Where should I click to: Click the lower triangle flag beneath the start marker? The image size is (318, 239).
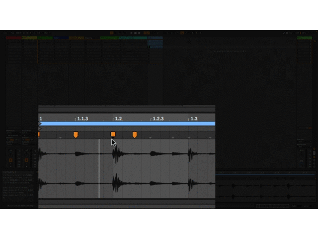click(x=40, y=128)
